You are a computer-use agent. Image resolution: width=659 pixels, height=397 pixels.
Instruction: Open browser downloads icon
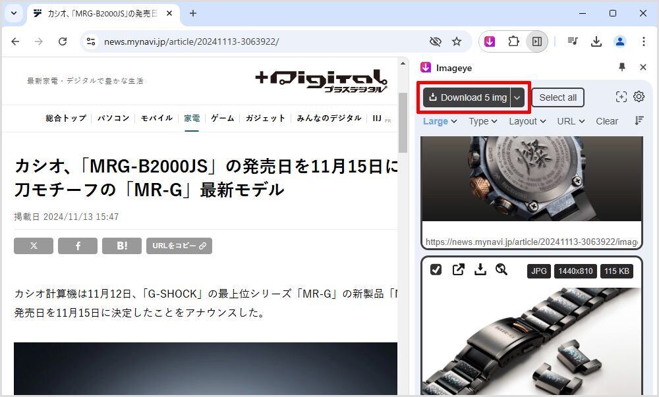[x=596, y=41]
